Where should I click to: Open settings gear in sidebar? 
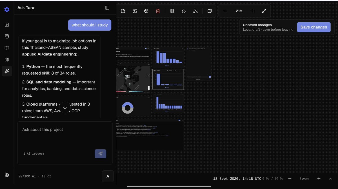[7, 175]
